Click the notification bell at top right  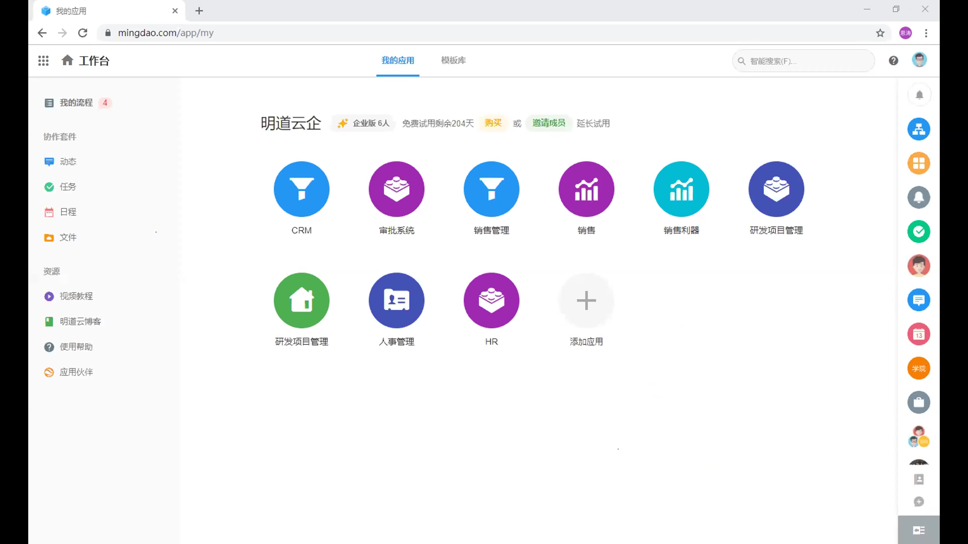pos(919,95)
